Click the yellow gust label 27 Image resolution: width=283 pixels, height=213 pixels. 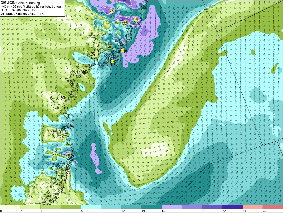pos(112,11)
